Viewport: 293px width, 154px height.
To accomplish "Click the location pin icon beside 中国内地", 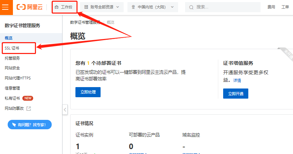I will [133, 7].
